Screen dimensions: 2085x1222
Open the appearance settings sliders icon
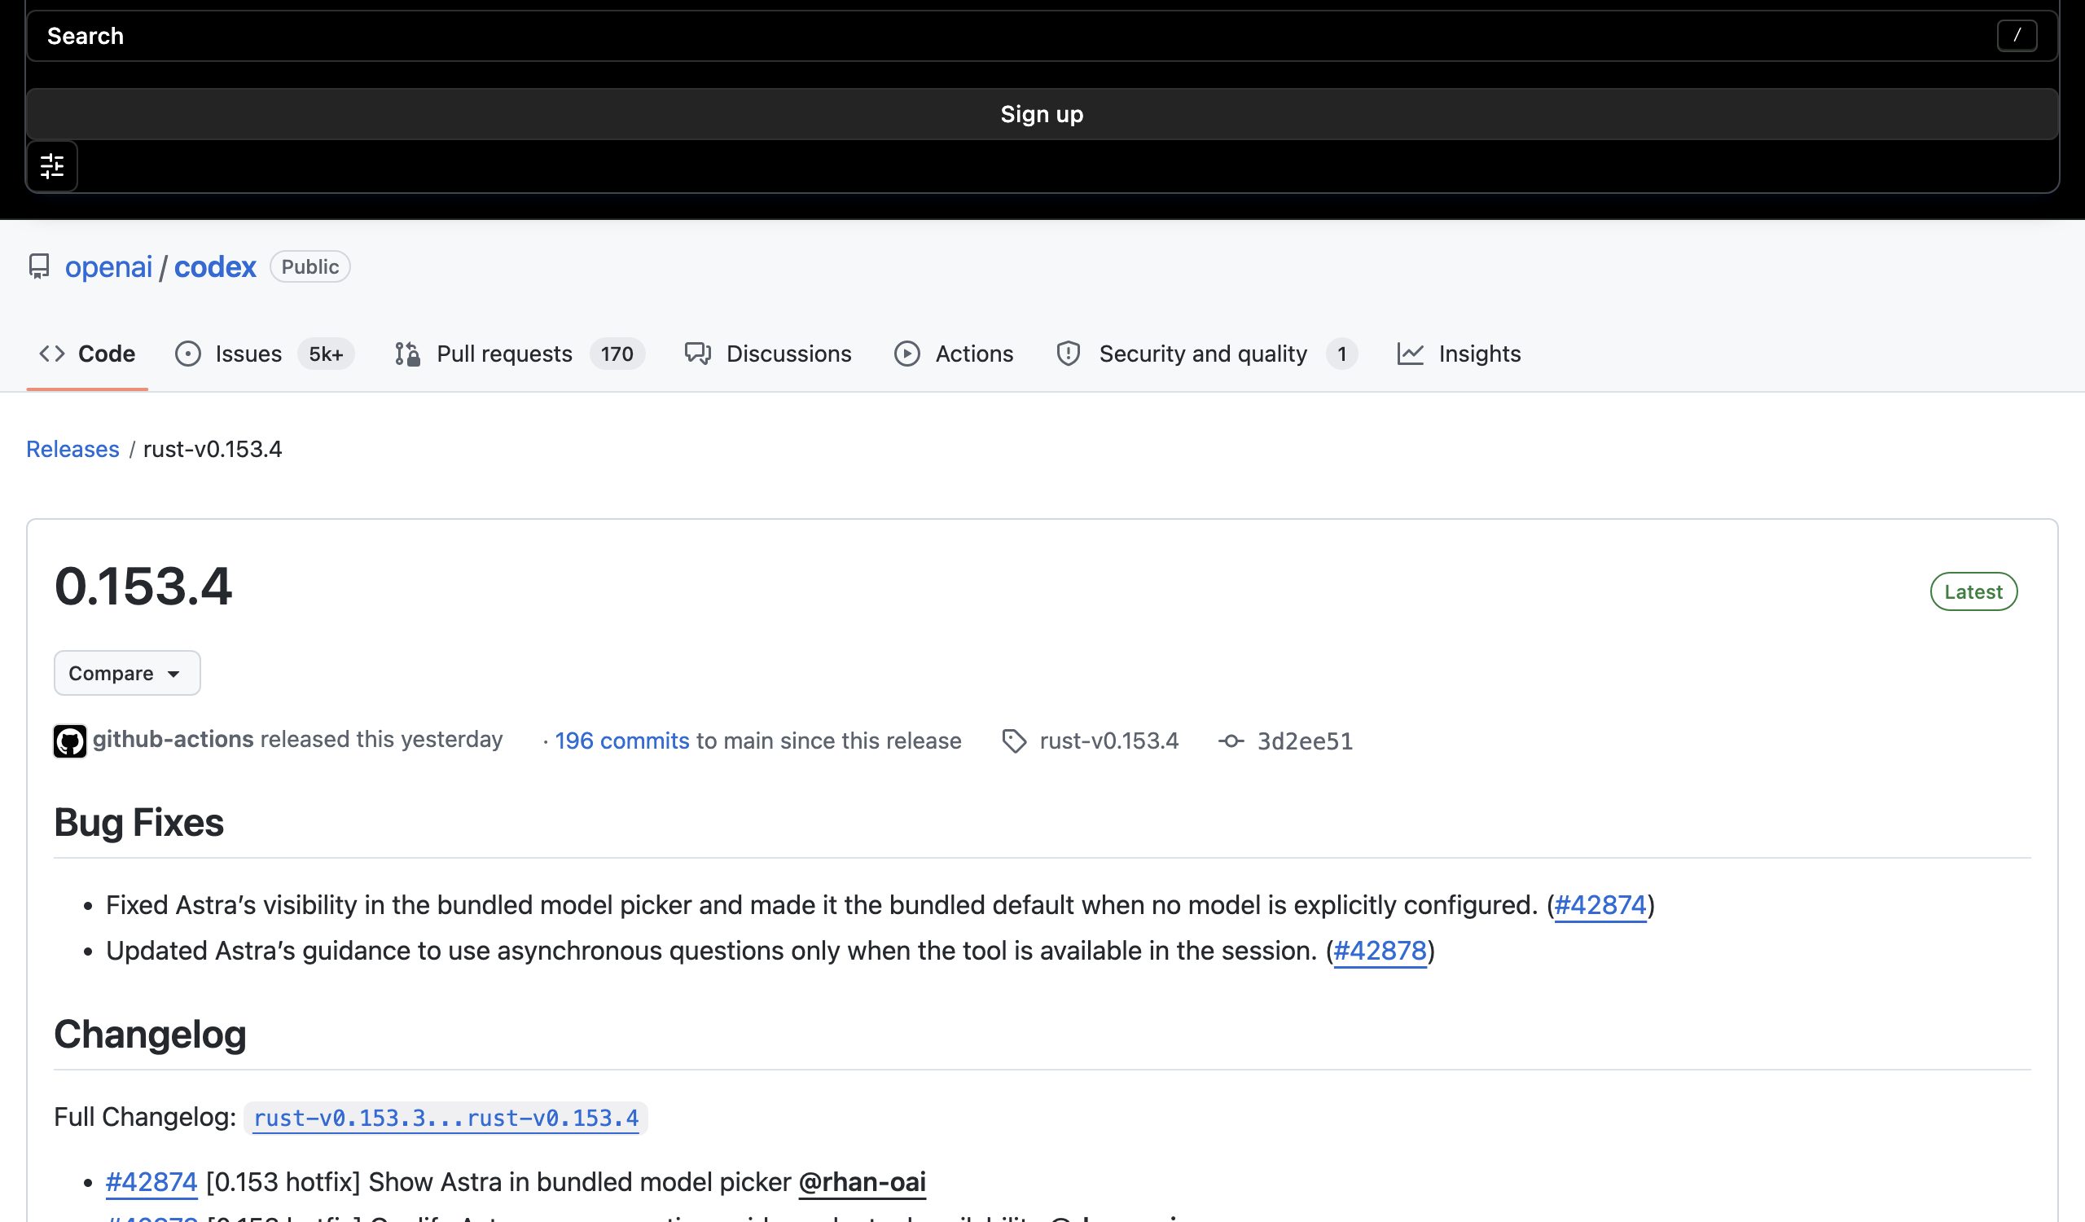click(52, 166)
